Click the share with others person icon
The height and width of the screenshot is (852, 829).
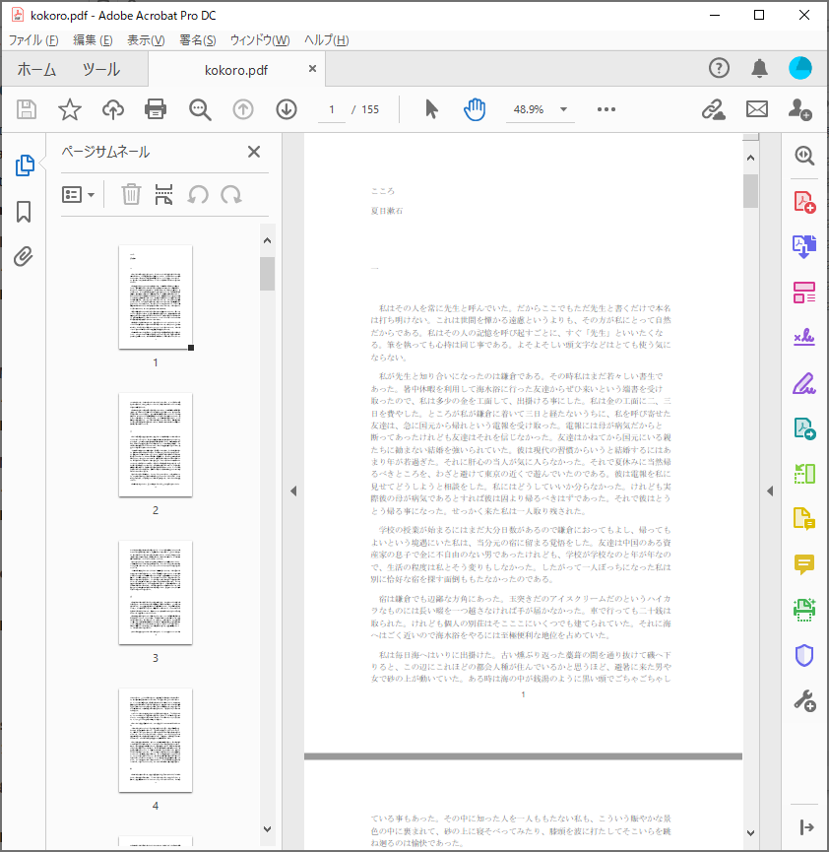click(800, 109)
